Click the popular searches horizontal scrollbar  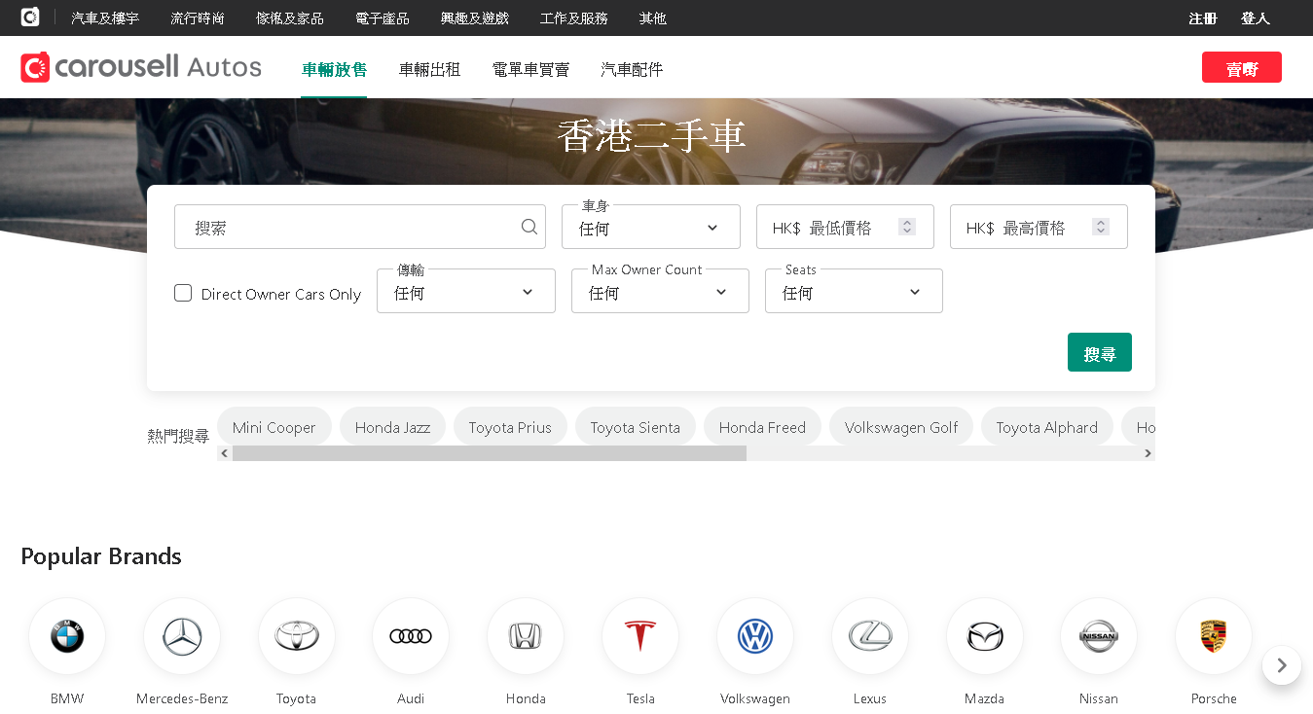(x=490, y=453)
